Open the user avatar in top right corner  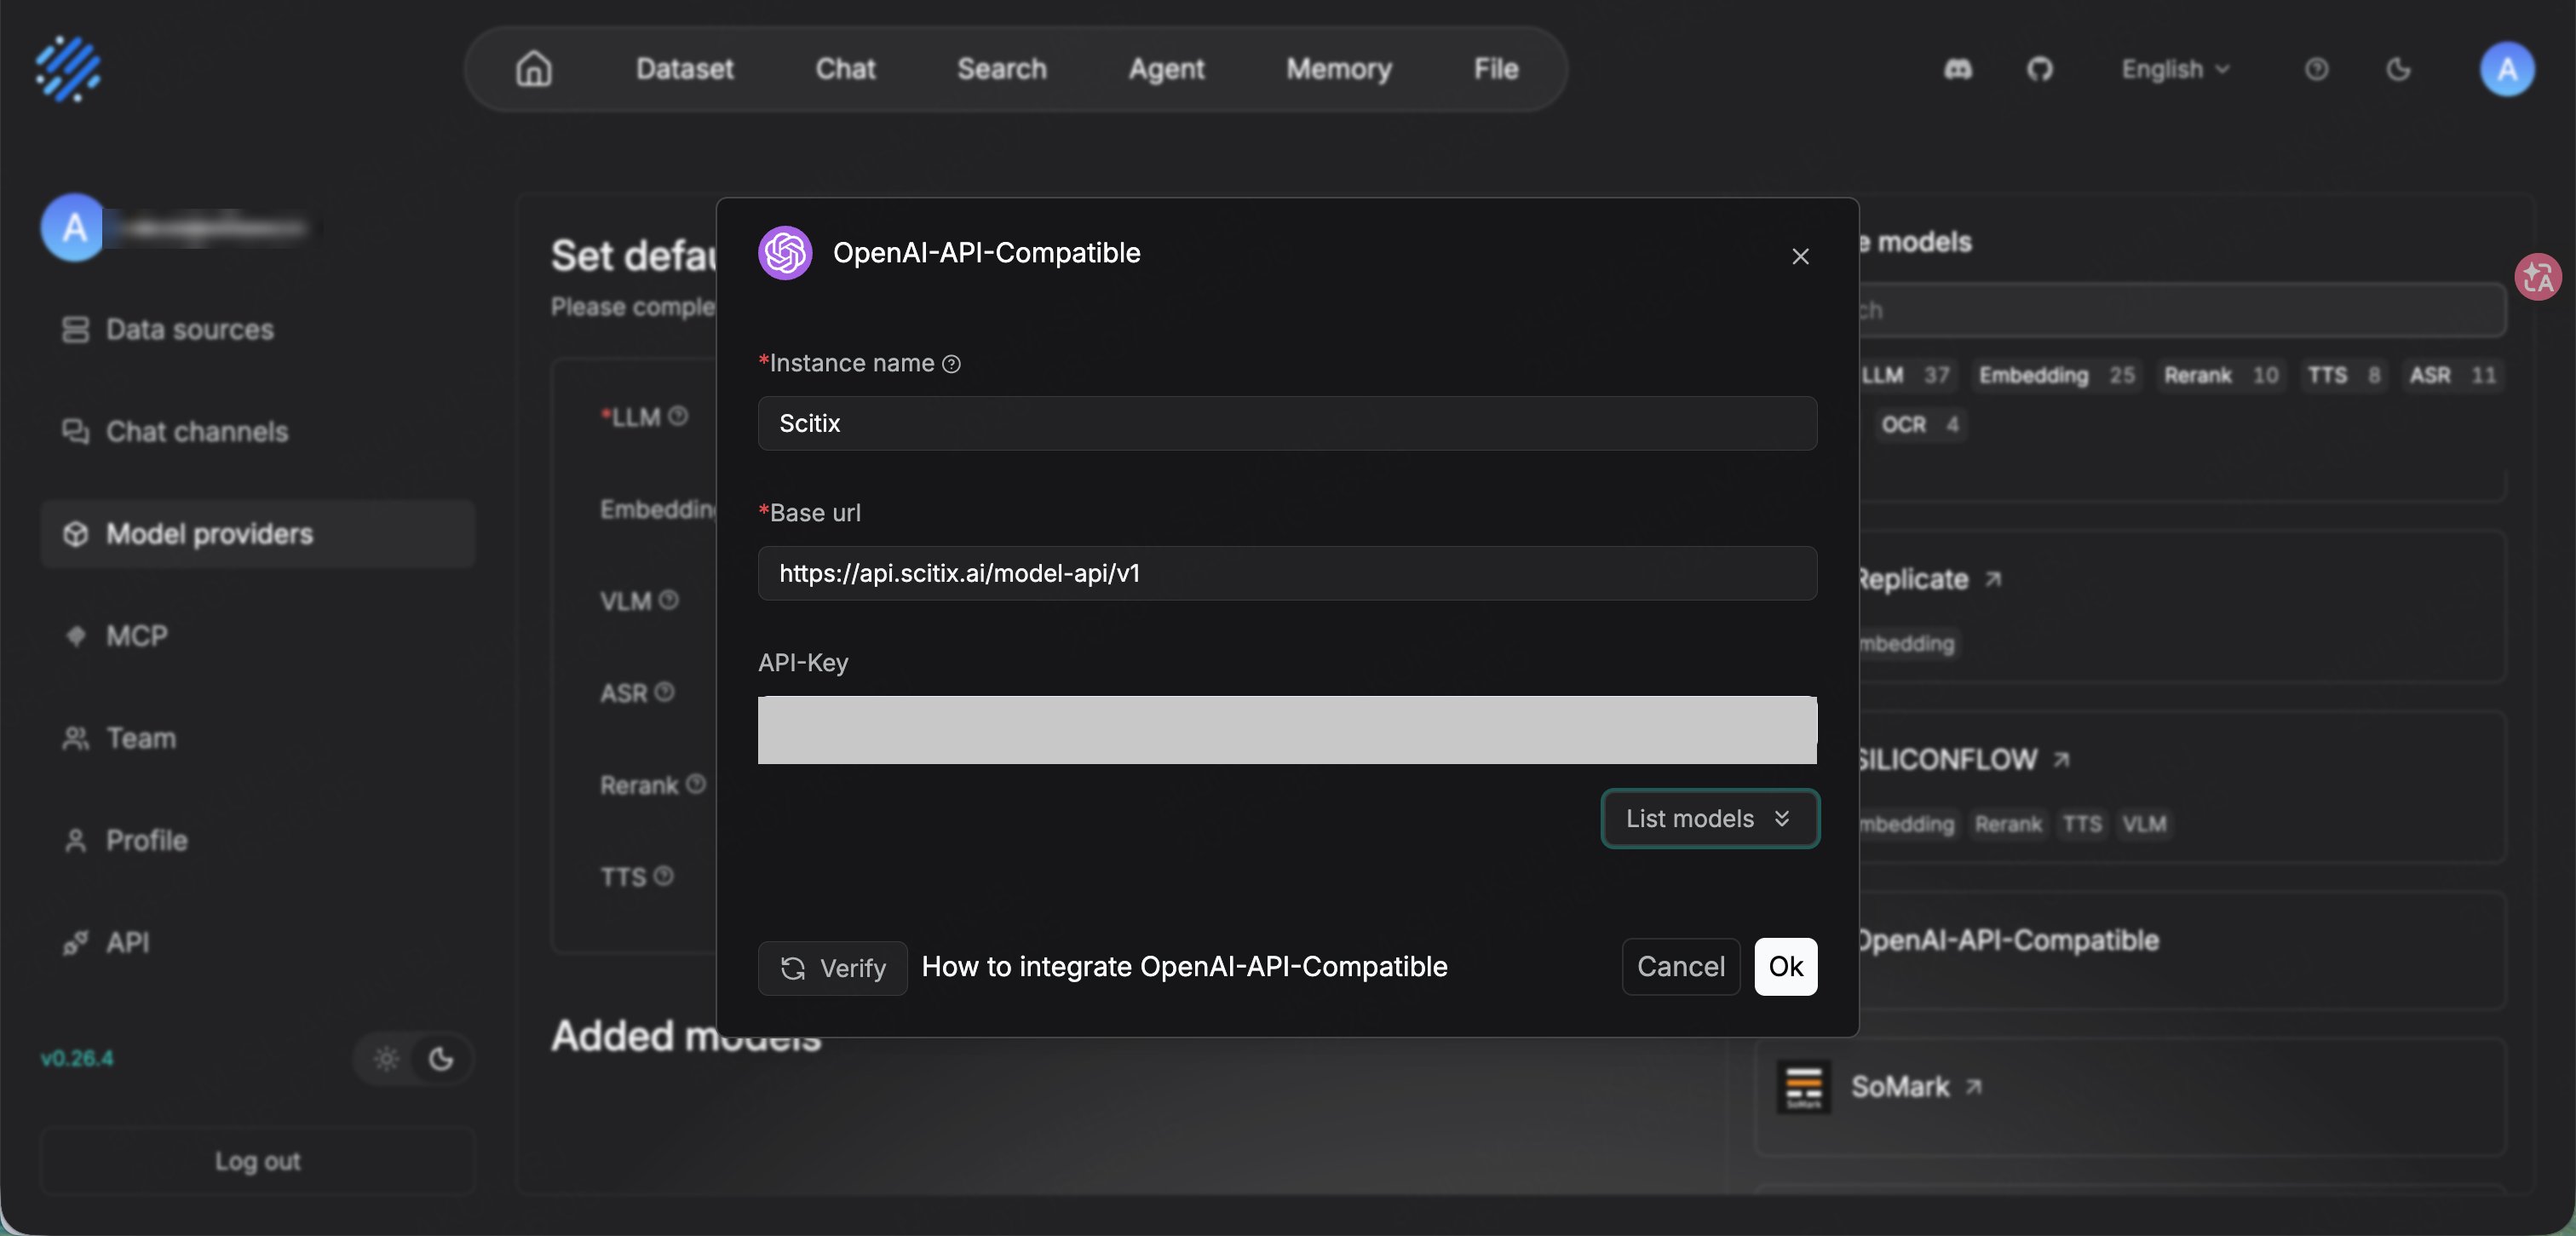click(x=2507, y=69)
